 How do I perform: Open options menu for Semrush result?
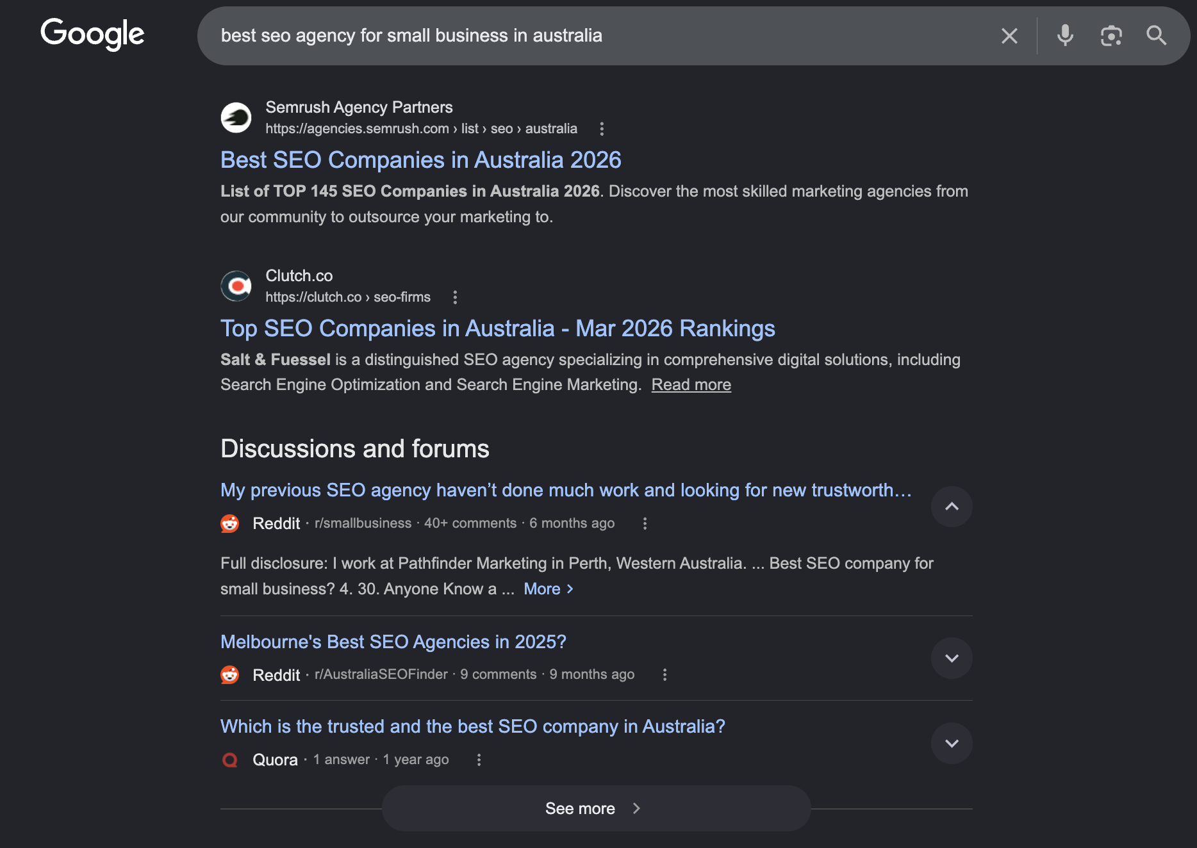(x=601, y=129)
